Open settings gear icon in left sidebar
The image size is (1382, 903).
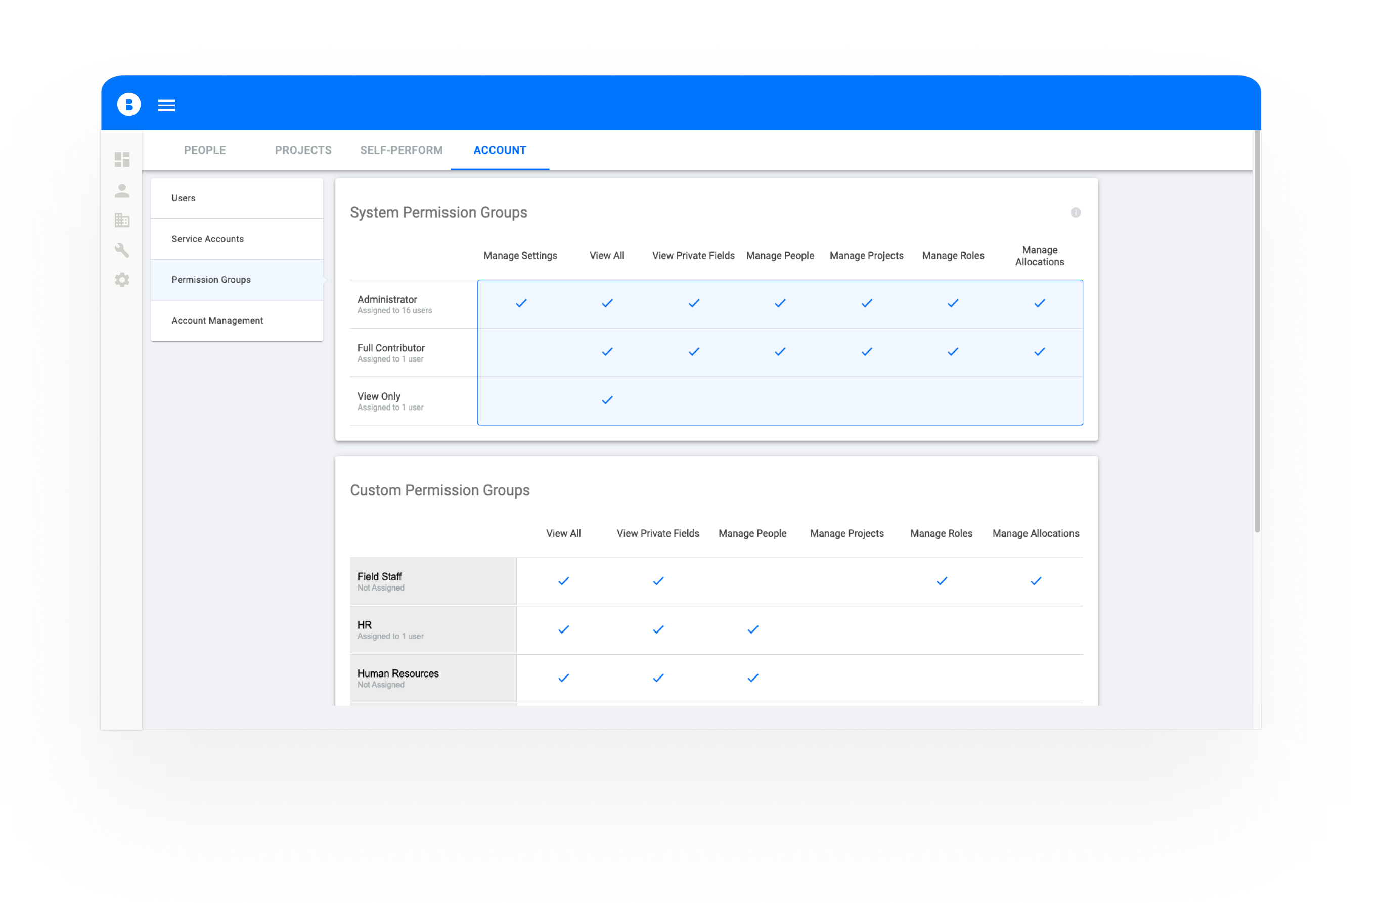pyautogui.click(x=122, y=280)
